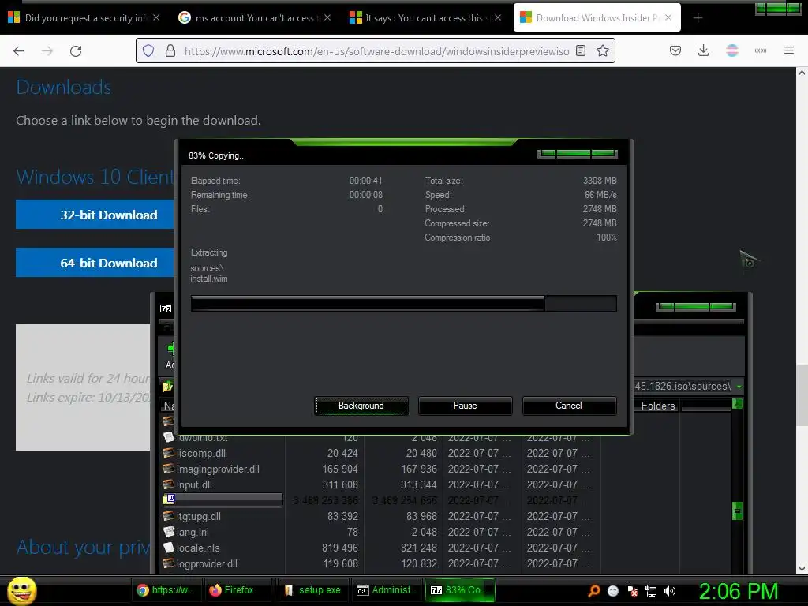Open Chrome https taskbar item
Screen dimensions: 808x606
[x=166, y=590]
